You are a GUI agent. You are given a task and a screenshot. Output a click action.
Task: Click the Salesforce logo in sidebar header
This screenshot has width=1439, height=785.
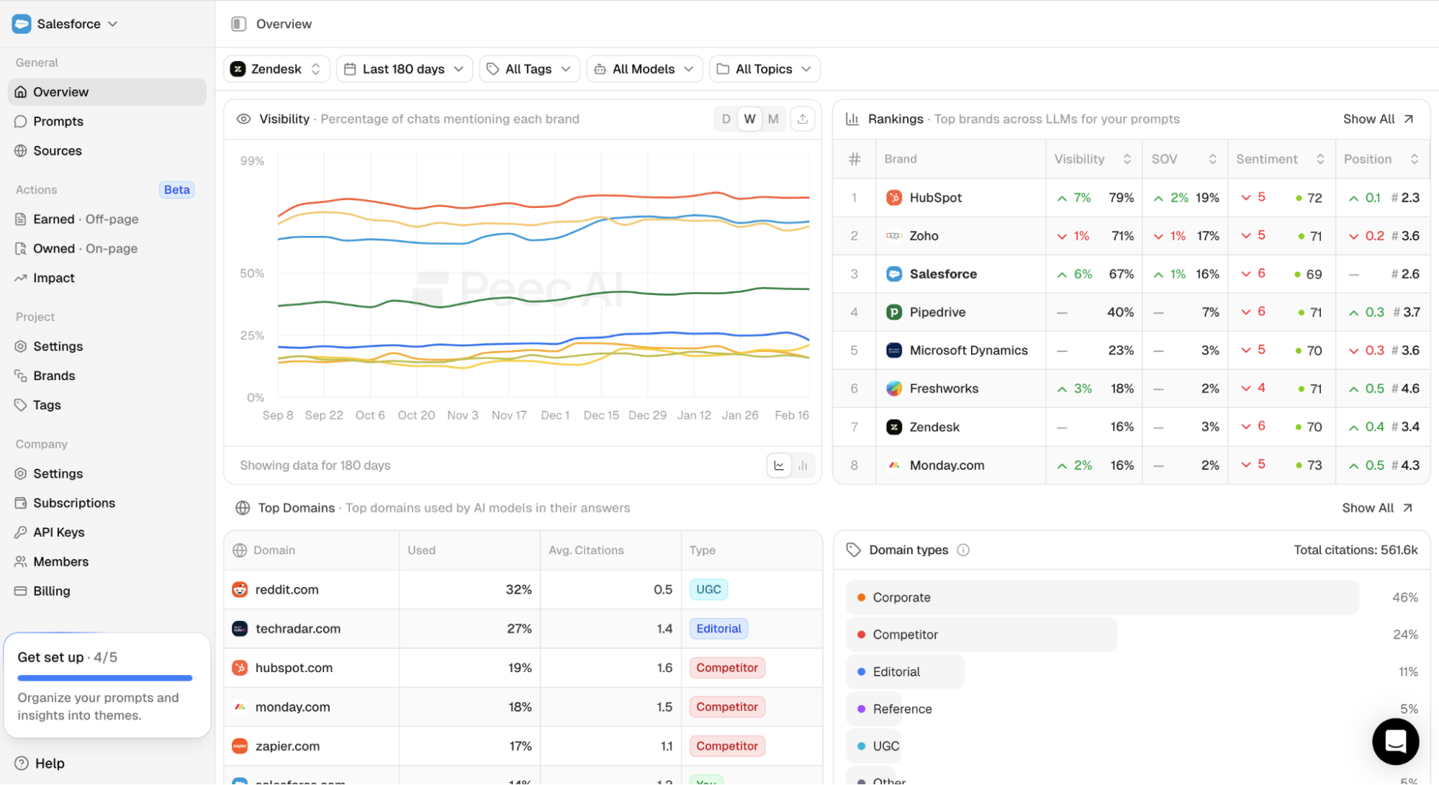pos(22,24)
